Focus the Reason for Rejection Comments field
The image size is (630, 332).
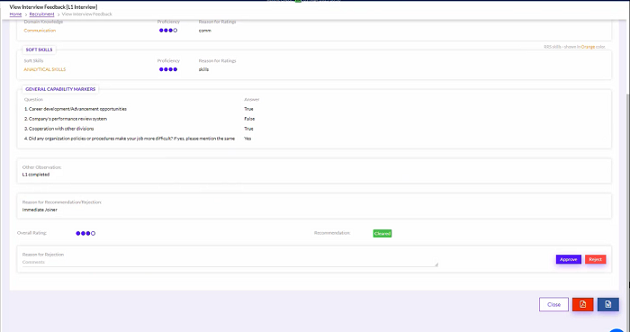pyautogui.click(x=229, y=262)
